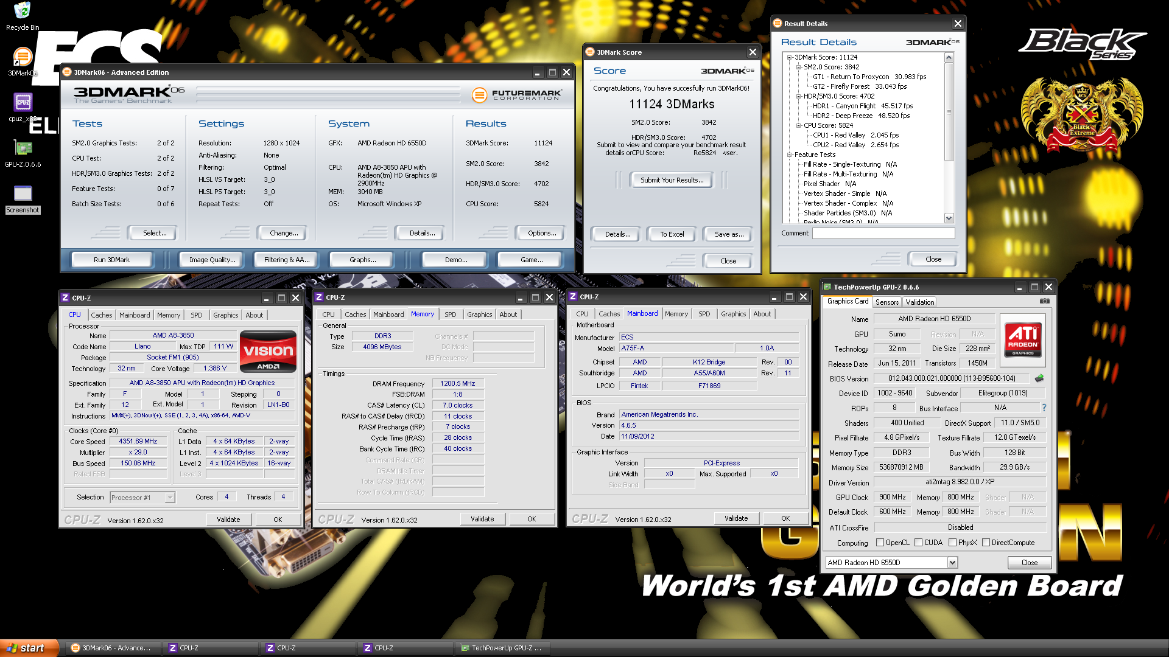Click the Graphs button in 3DMark06
Screen dimensions: 1169x657
tap(362, 260)
